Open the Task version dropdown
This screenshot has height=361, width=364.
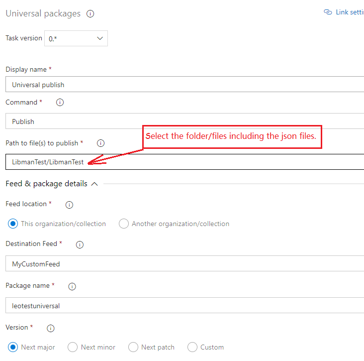pyautogui.click(x=76, y=38)
